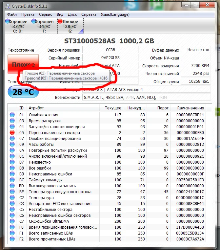Click the blue status icon of Повторные попытки раскрутки
The height and width of the screenshot is (250, 220).
12,150
